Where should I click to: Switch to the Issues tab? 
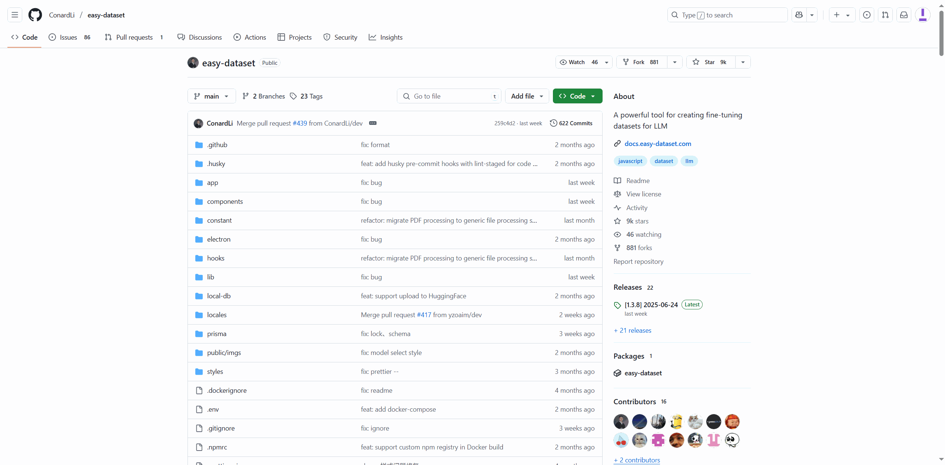click(70, 37)
